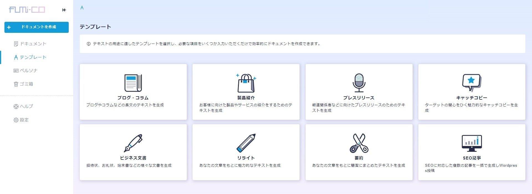Click description ending 魅力的なテキストを生成
Screen dimensions: 532x194
coord(240,166)
